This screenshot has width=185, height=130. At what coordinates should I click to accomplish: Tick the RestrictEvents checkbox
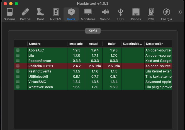click(18, 71)
